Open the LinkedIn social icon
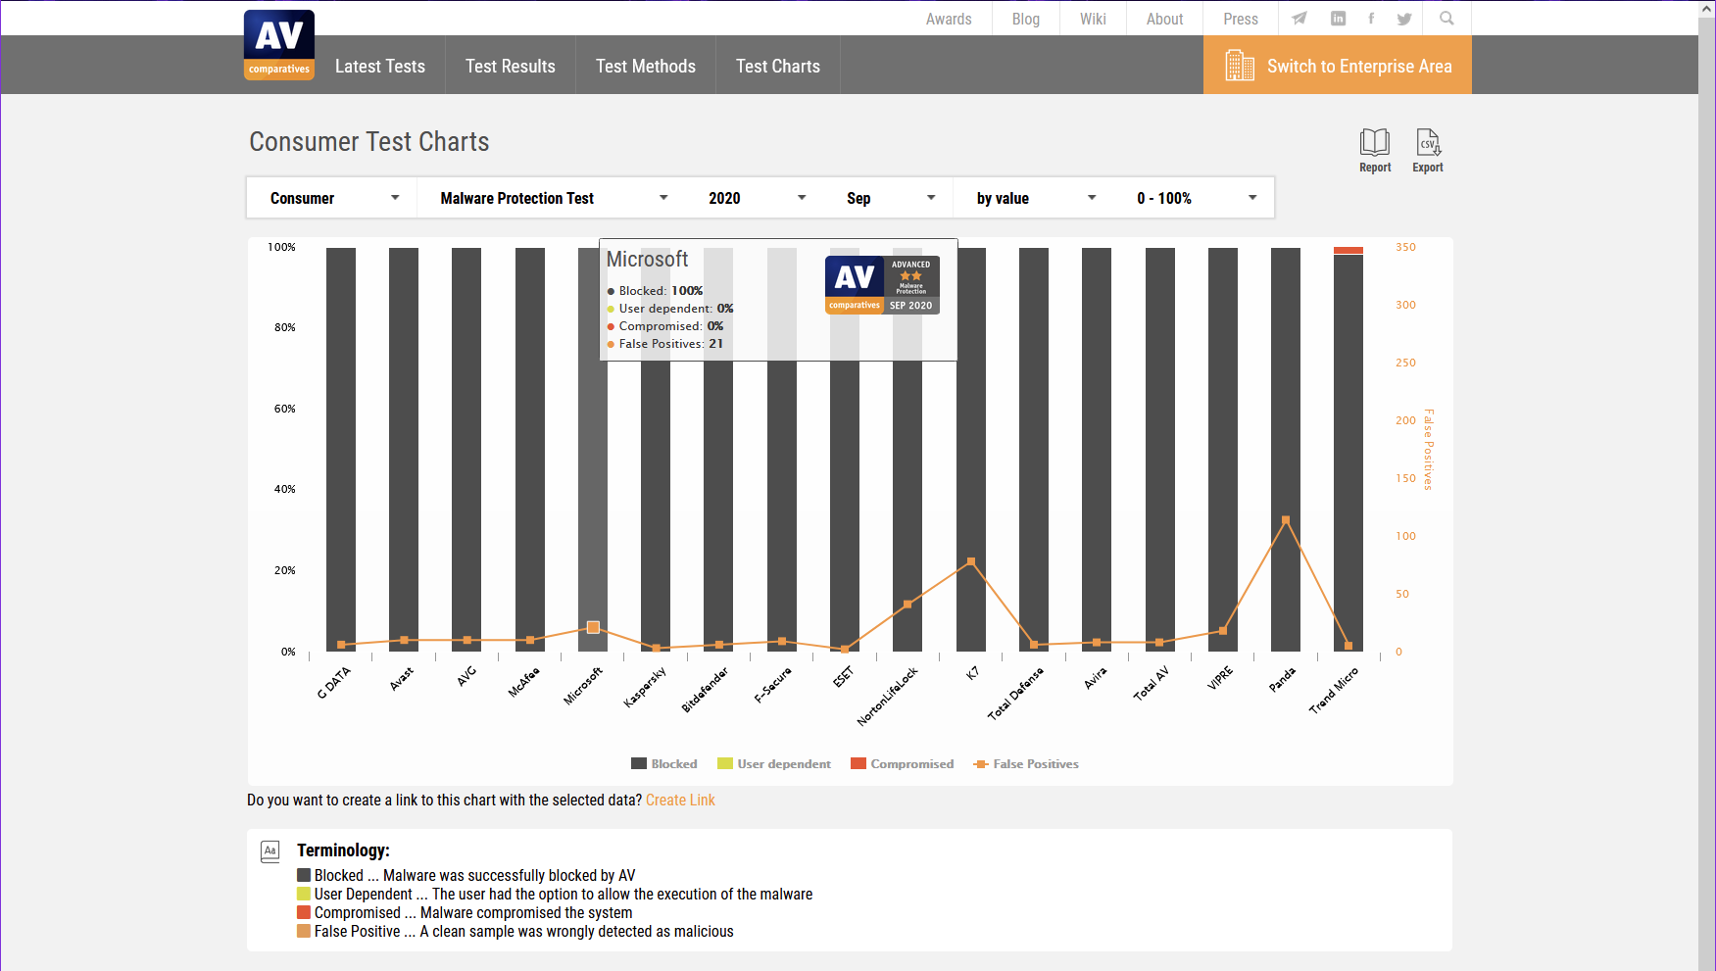The image size is (1716, 971). tap(1338, 19)
